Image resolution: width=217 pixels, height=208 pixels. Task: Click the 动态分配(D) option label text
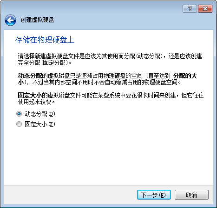(x=40, y=114)
